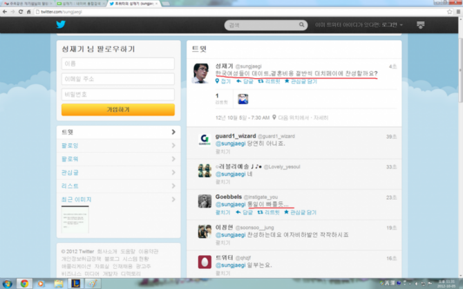
Task: Click 이정현 avatar image
Action: (x=205, y=232)
